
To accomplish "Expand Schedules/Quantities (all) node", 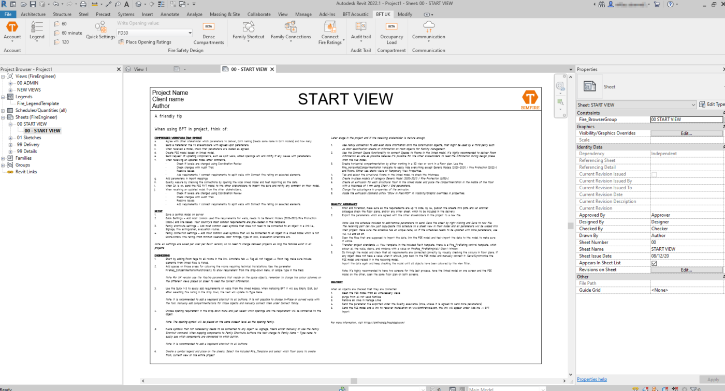I will [3, 110].
